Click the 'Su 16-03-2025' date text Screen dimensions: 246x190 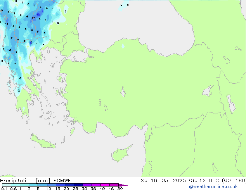163,181
